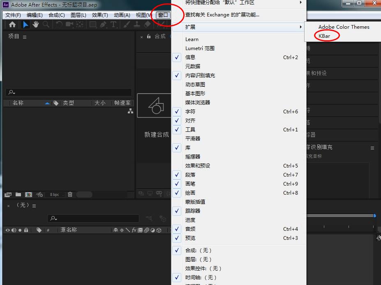Click the trash icon in Project panel

(70, 194)
